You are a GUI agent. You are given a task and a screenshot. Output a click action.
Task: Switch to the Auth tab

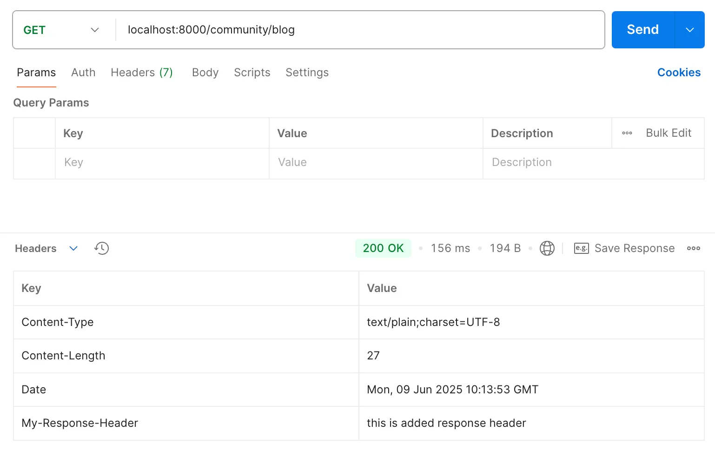pos(83,73)
